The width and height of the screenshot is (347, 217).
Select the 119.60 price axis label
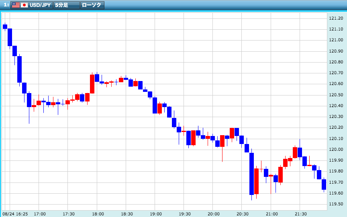click(336, 193)
